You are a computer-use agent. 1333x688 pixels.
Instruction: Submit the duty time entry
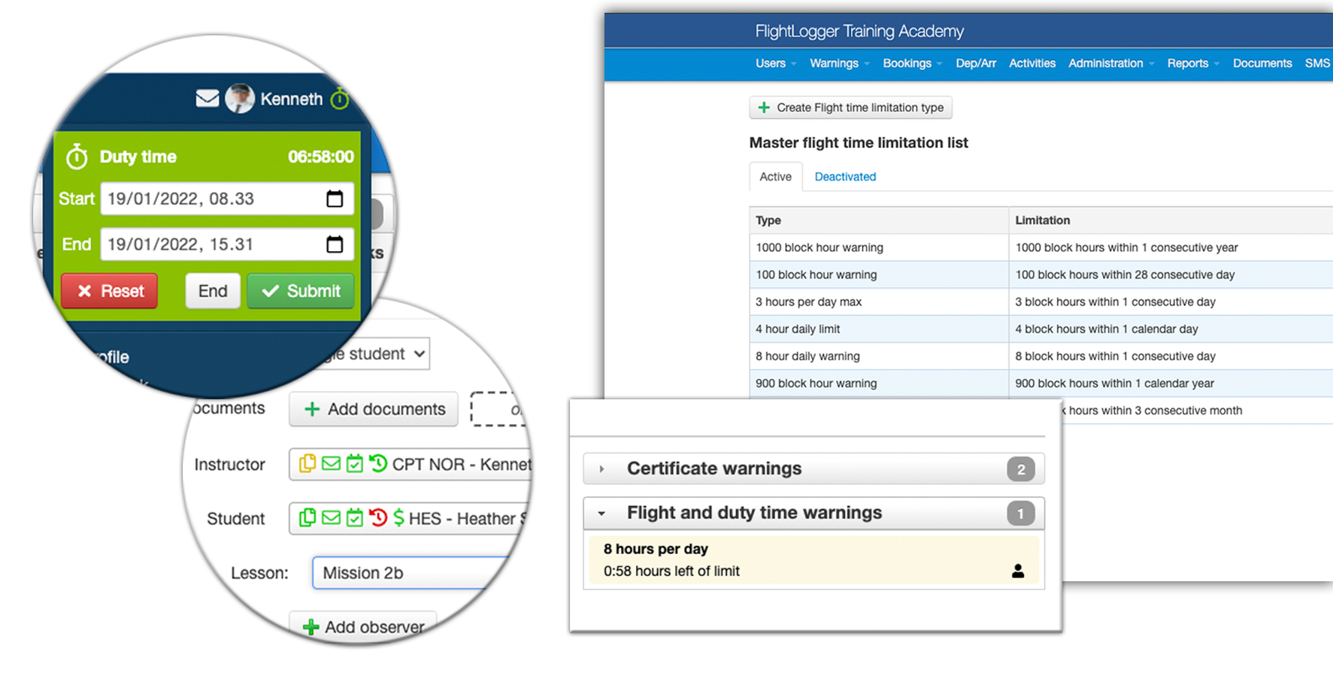coord(301,291)
